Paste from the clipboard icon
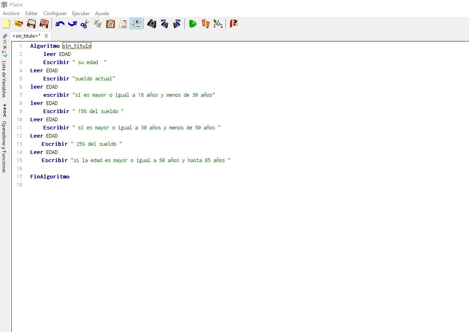 coord(111,24)
